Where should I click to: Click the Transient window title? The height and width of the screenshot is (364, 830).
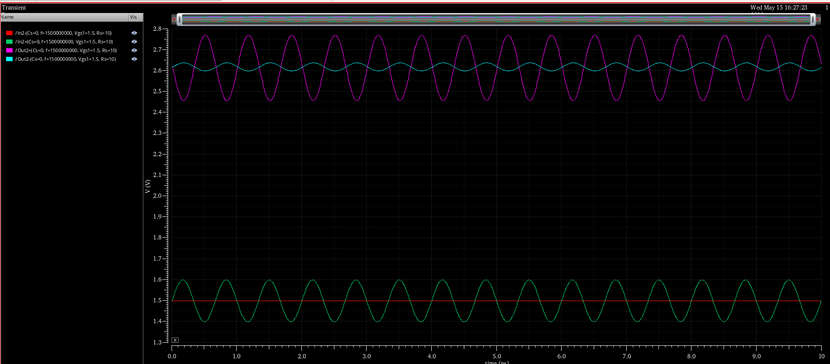click(14, 7)
